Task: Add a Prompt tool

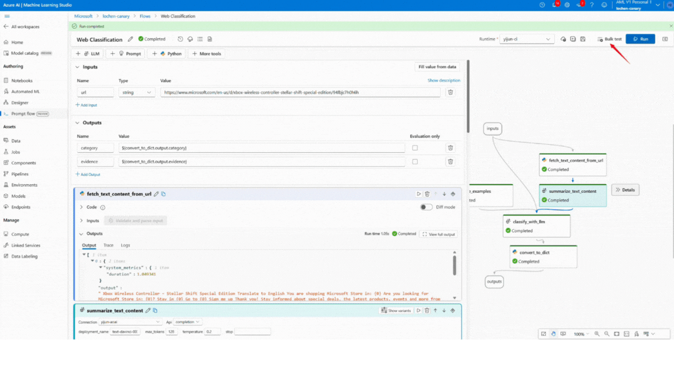Action: [125, 54]
